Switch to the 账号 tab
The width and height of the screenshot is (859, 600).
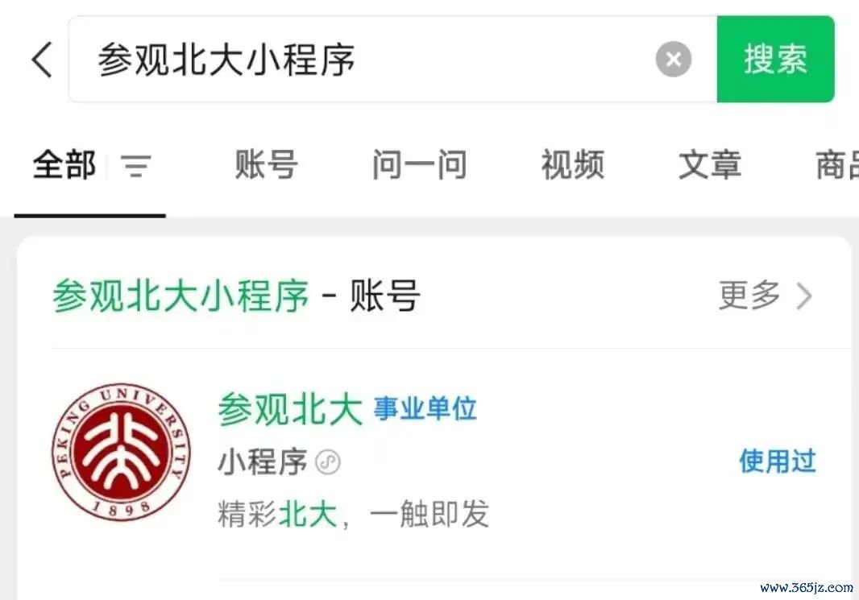point(266,165)
